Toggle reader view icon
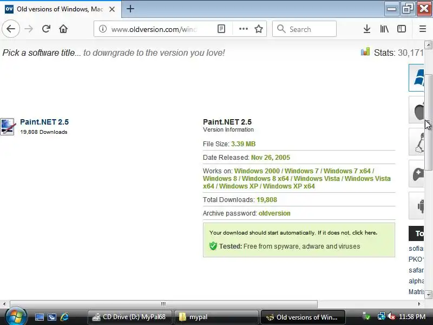Screen dimensions: 433x325 221,29
